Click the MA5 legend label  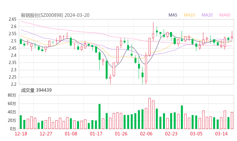click(x=173, y=15)
